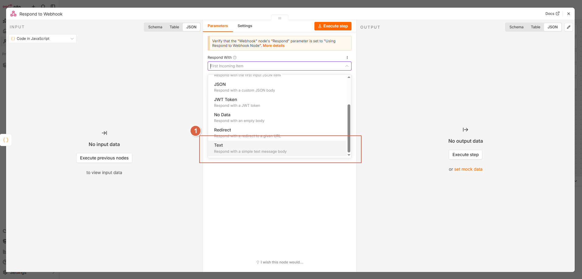Screen dimensions: 582x279
Task: Choose the JSON response option
Action: point(277,87)
